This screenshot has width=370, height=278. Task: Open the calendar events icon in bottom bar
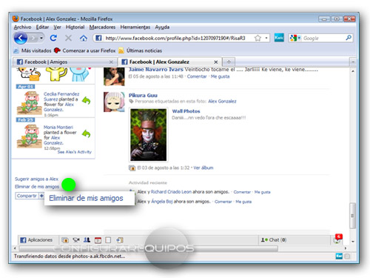coord(98,239)
